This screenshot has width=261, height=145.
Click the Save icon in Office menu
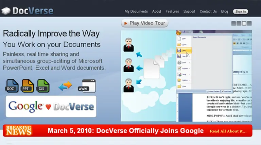[179, 50]
